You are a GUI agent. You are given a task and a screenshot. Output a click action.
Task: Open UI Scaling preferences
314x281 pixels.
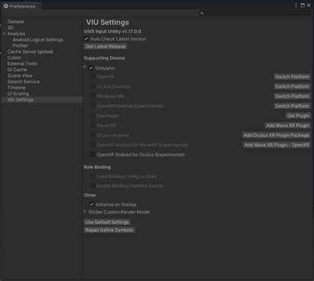click(x=18, y=93)
